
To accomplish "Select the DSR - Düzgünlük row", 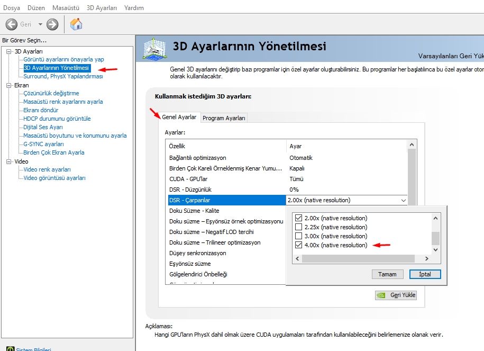I will (288, 190).
